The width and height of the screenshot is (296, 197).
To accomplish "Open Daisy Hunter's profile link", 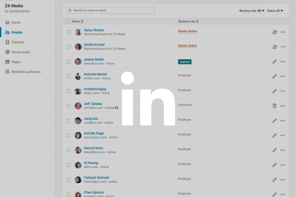I will (x=94, y=30).
